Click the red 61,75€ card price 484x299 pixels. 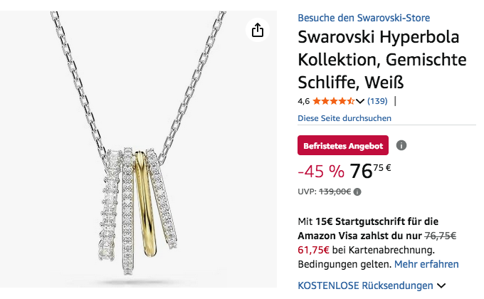[x=313, y=250]
